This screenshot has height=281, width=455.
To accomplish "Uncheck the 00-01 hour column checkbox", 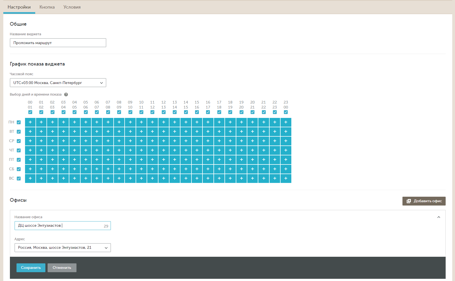I will [x=30, y=112].
